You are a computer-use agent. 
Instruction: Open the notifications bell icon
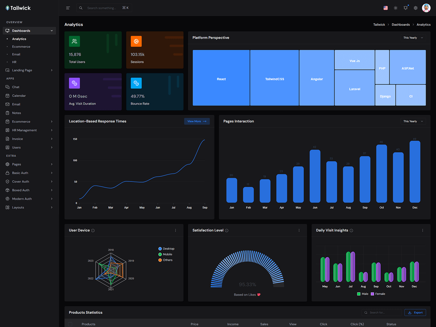coord(405,8)
